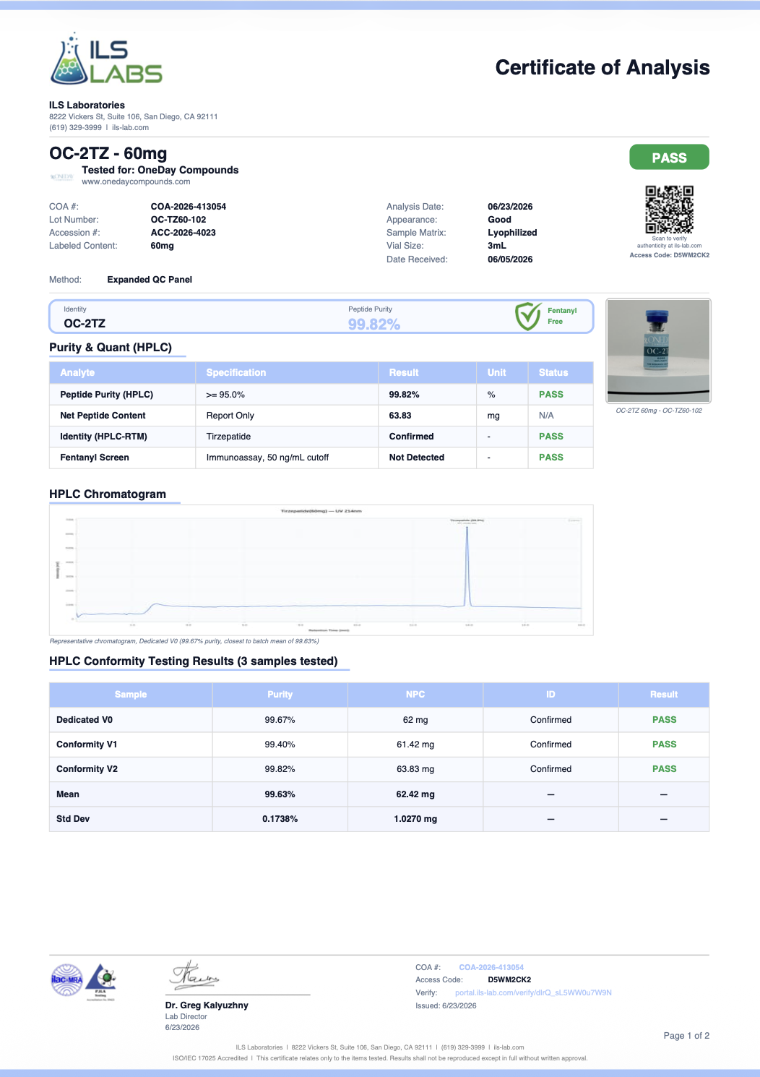The height and width of the screenshot is (1077, 760).
Task: Click the ILS Labs flask logo
Action: [x=106, y=58]
